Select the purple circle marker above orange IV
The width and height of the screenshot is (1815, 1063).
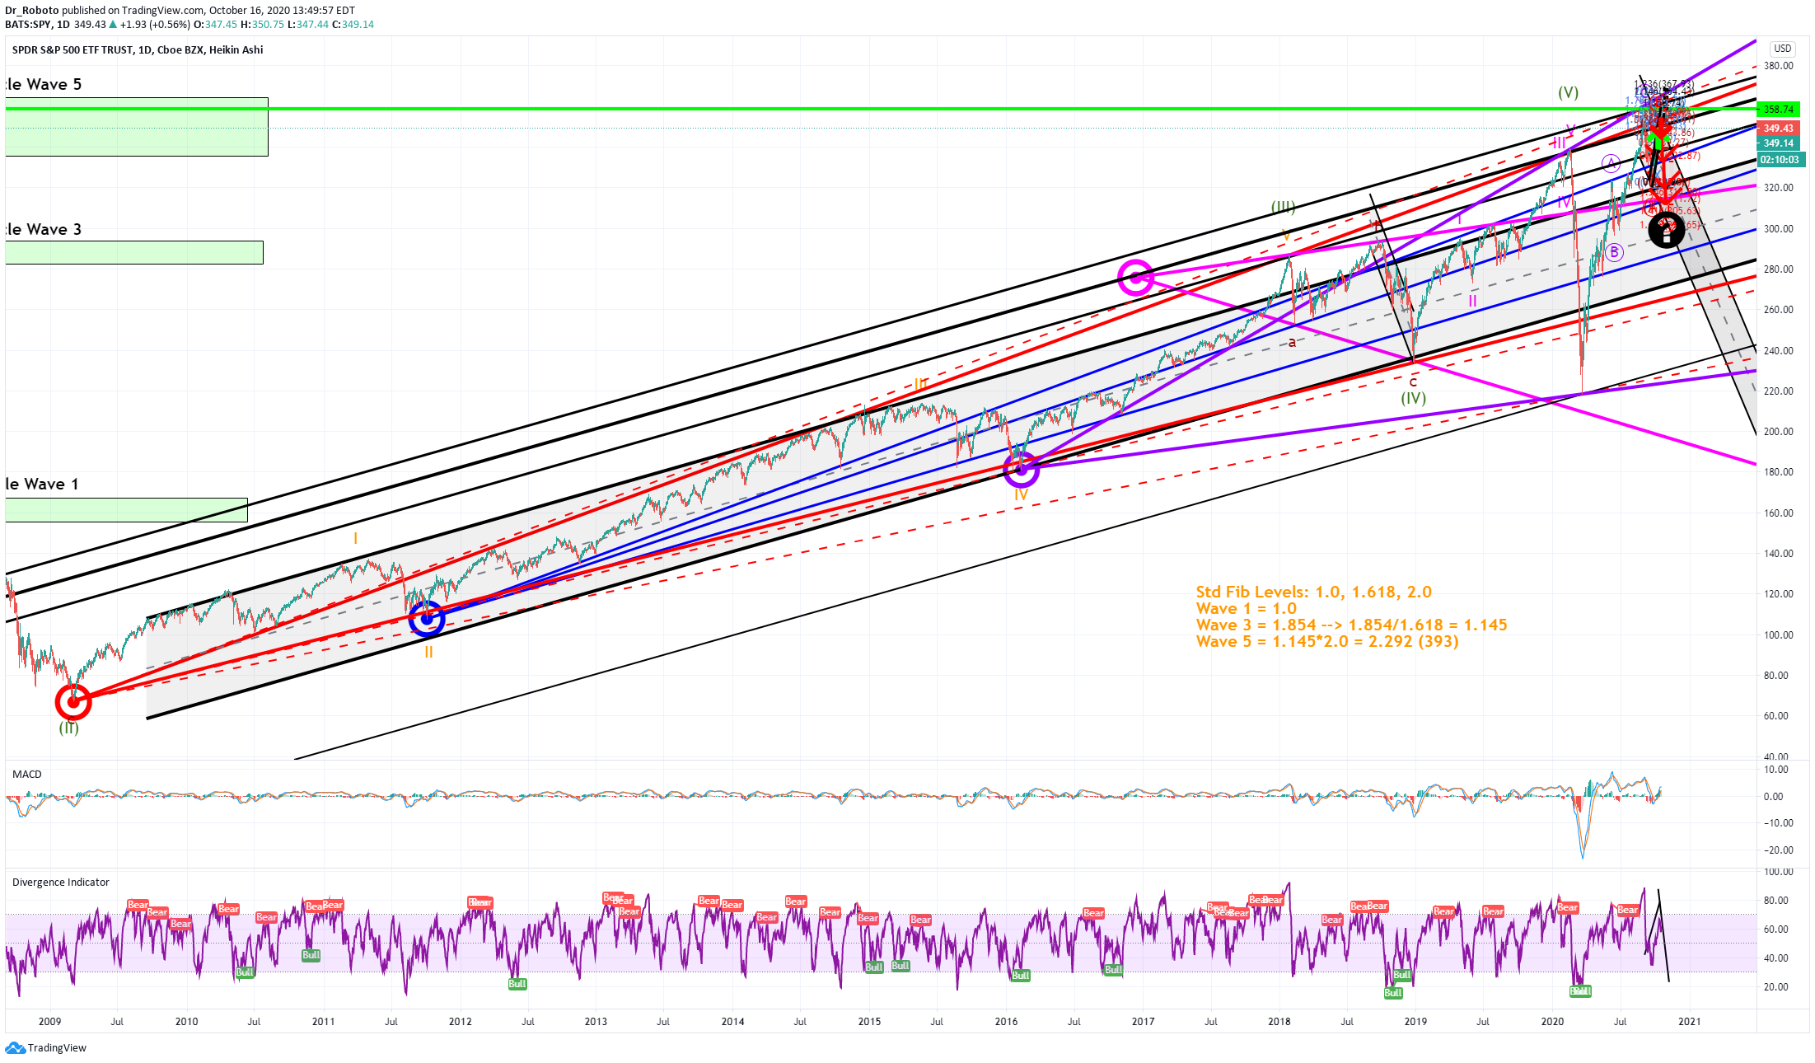coord(1022,469)
